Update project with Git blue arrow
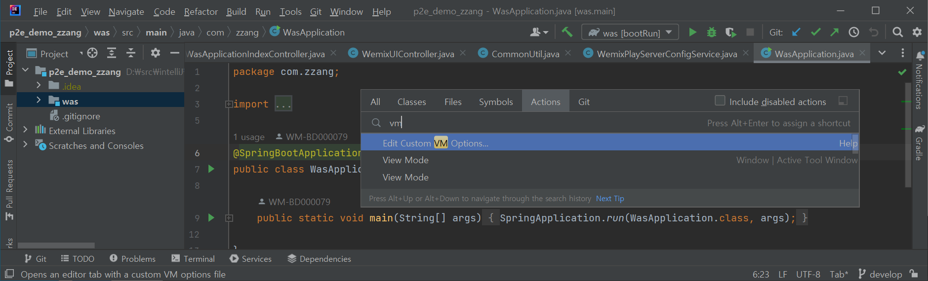The image size is (928, 281). pyautogui.click(x=796, y=33)
